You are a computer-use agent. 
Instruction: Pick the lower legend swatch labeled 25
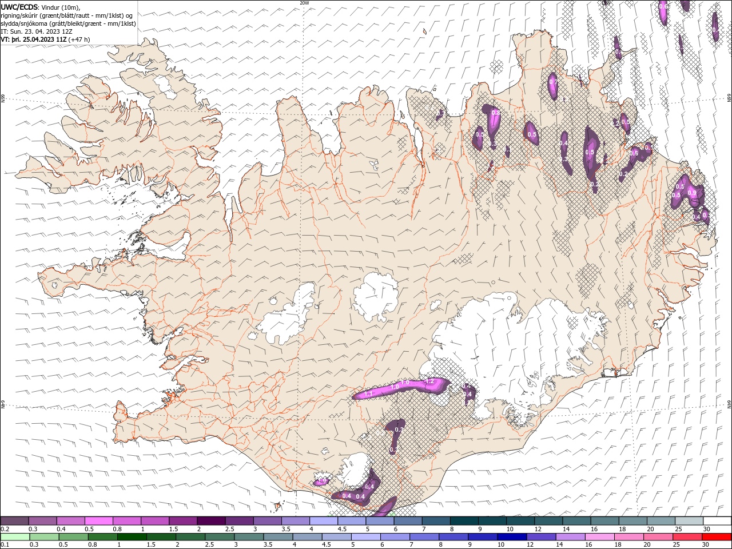tap(688, 537)
